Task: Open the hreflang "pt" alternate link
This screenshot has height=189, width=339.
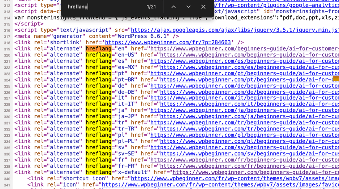Action: pyautogui.click(x=244, y=73)
